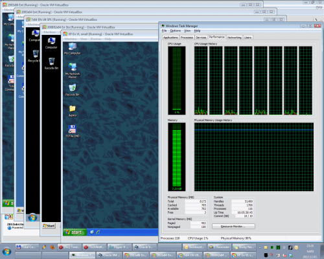Screen dimensions: 324x259
Task: Show hidden tray icons arrow
Action: coord(260,247)
